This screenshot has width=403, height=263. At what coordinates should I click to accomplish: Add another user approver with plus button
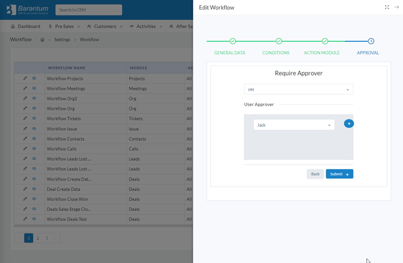pos(349,123)
